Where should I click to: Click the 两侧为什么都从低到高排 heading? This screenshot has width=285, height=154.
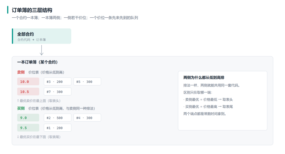pos(204,78)
